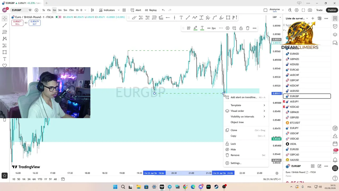The height and width of the screenshot is (191, 339).
Task: Select the trend line tool in left sidebar
Action: 5,25
